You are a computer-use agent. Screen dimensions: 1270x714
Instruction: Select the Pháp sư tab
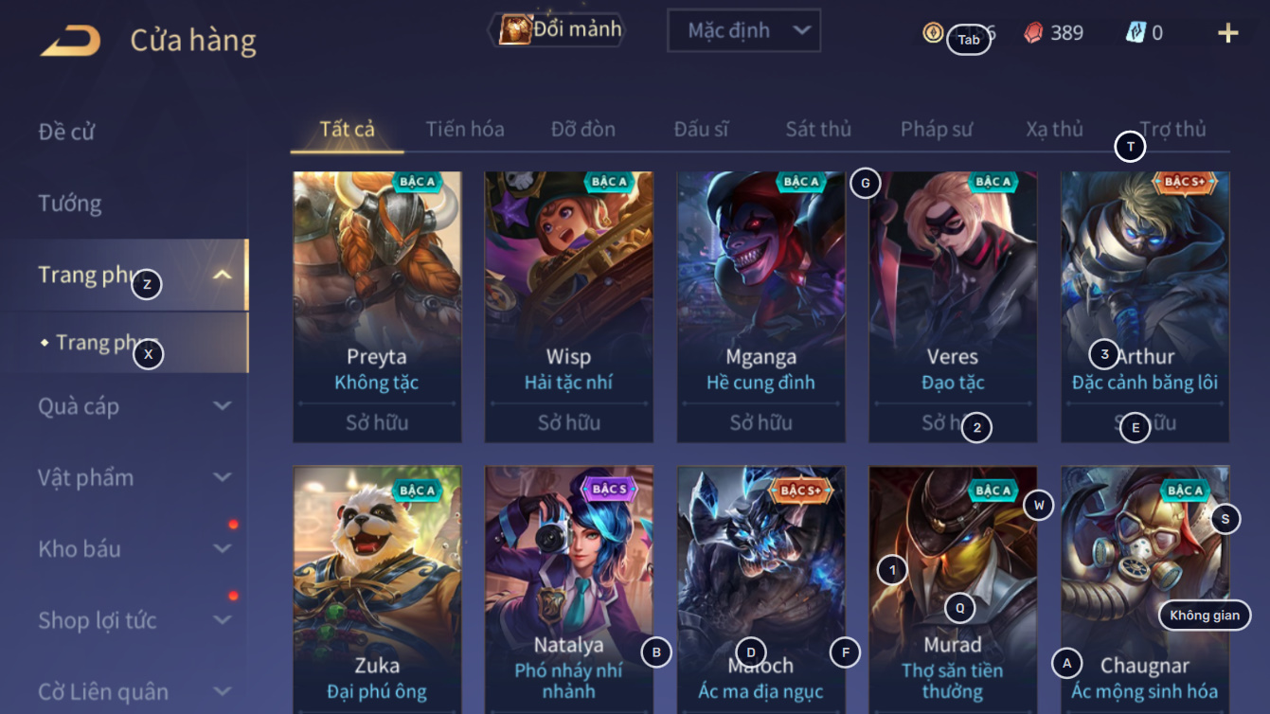click(937, 129)
